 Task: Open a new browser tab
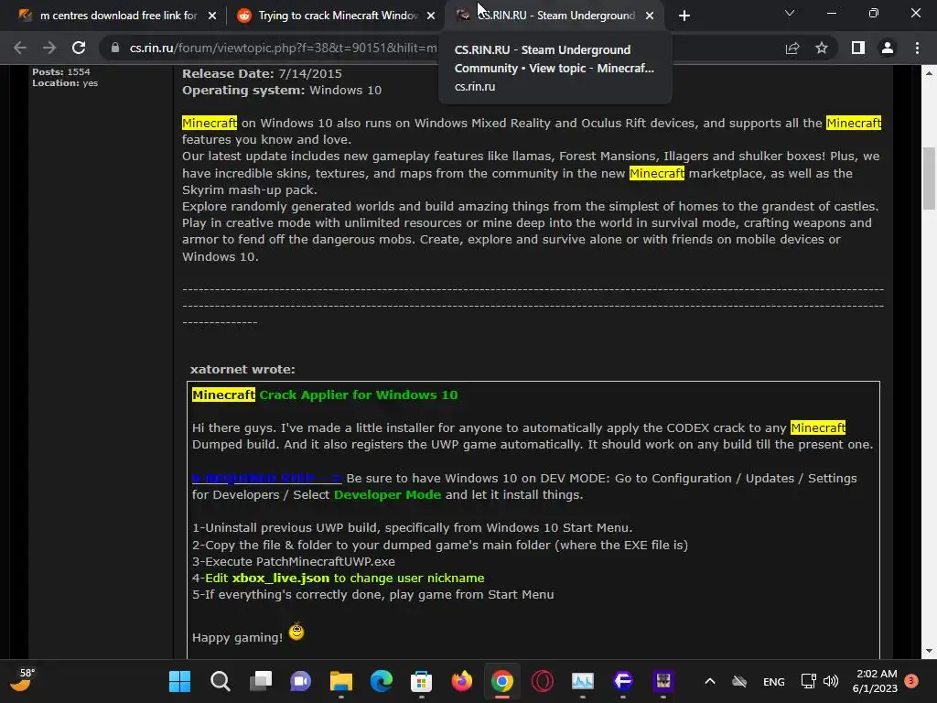coord(684,16)
